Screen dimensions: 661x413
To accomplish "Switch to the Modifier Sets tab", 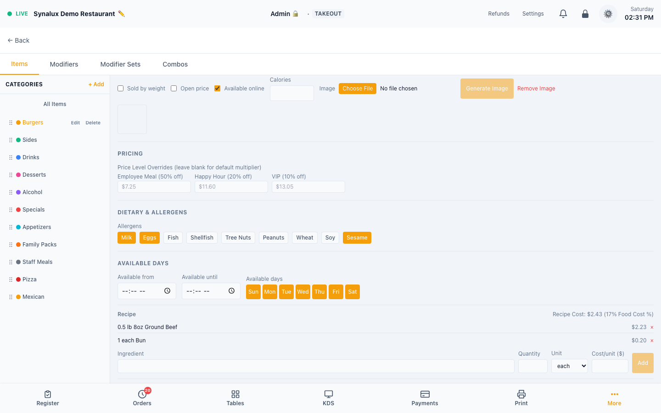I will tap(120, 64).
